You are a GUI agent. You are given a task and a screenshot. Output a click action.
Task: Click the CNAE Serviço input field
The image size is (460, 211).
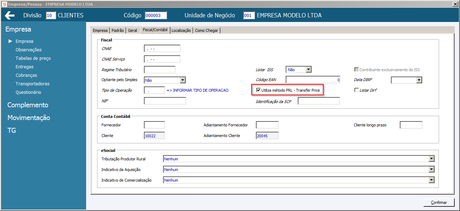[162, 59]
